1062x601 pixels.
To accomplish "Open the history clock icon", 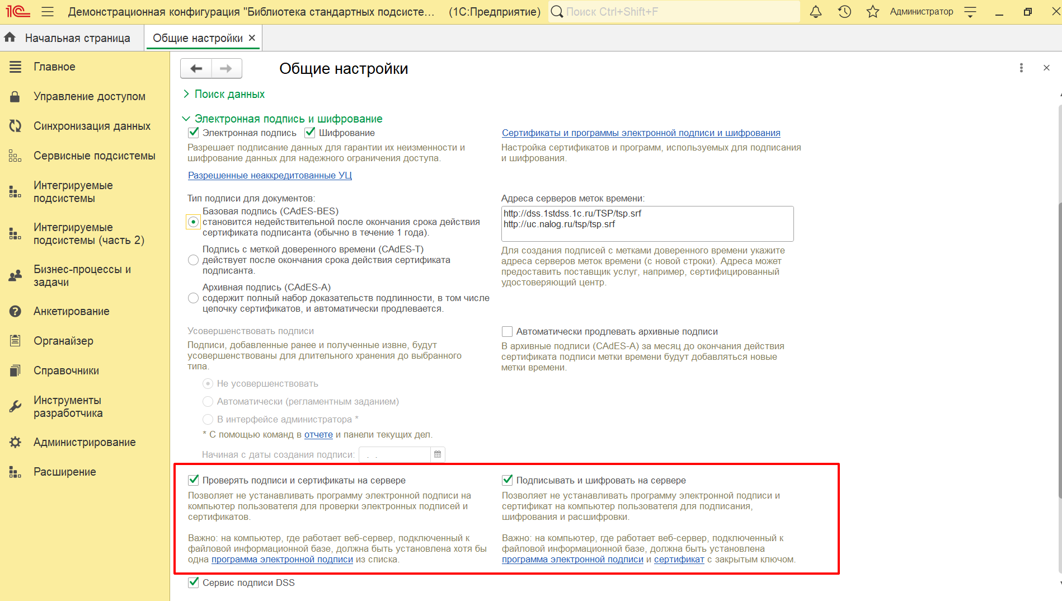I will [844, 12].
